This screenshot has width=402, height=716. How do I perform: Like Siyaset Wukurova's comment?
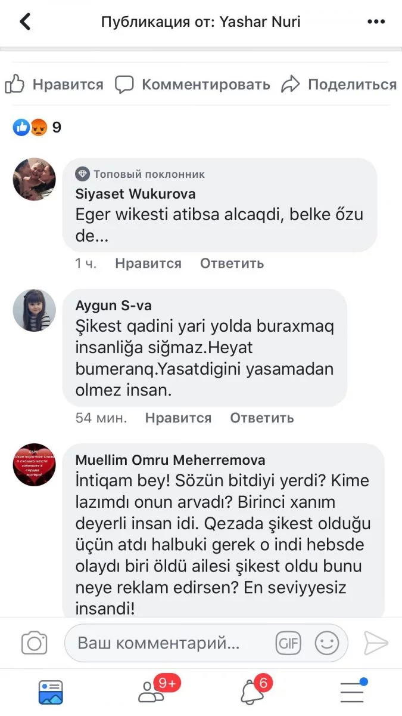[148, 263]
